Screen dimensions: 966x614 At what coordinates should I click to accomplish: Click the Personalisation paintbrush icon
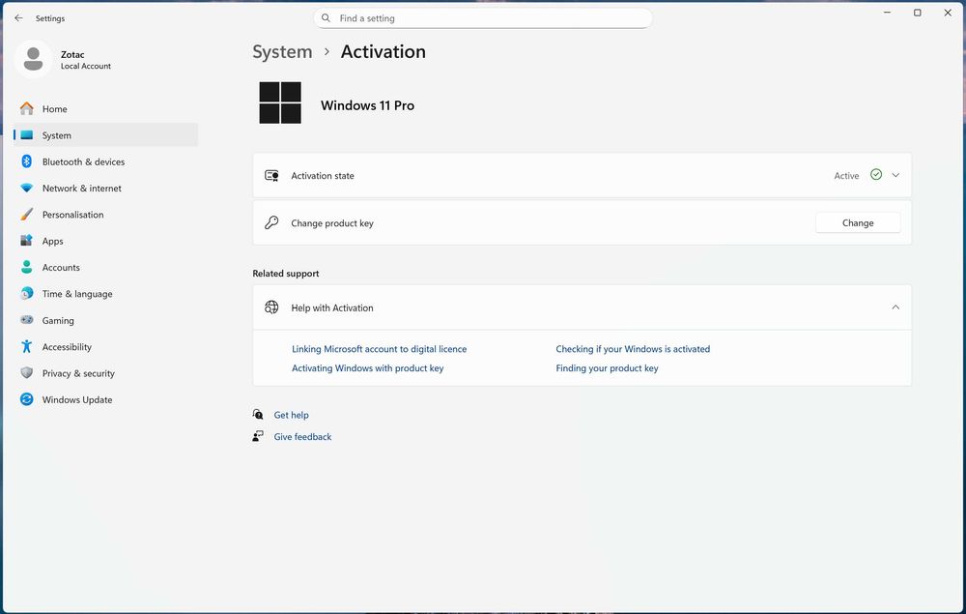pos(27,215)
